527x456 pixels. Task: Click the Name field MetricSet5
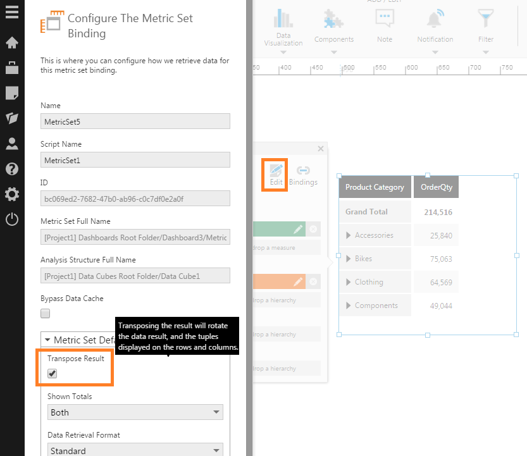[x=135, y=121]
